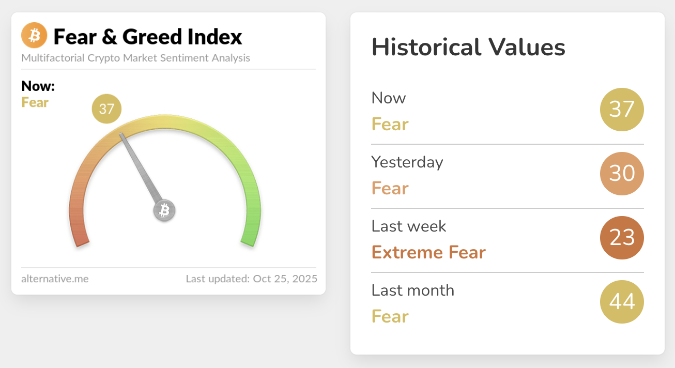This screenshot has height=368, width=675.
Task: Click the Historical Values heading
Action: tap(468, 48)
